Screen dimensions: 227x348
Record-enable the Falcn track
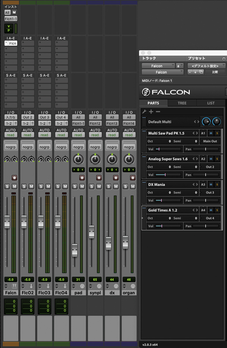point(14,177)
